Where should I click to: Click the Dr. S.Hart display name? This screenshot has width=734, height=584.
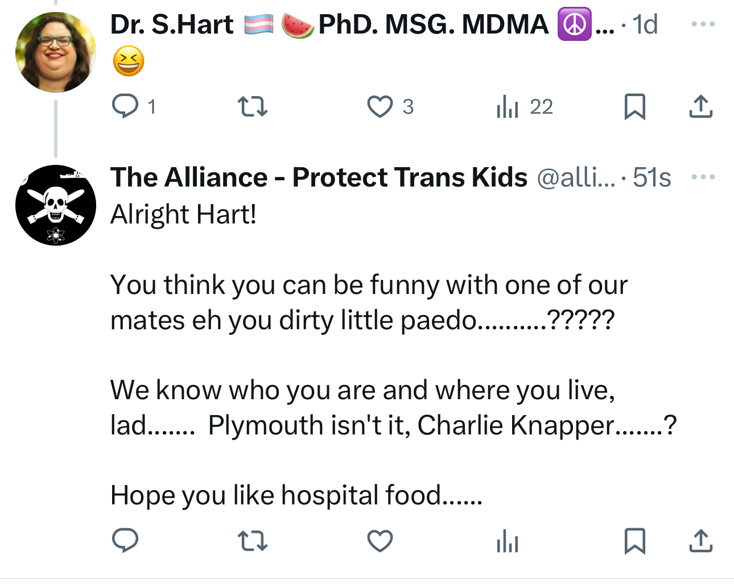pyautogui.click(x=172, y=24)
